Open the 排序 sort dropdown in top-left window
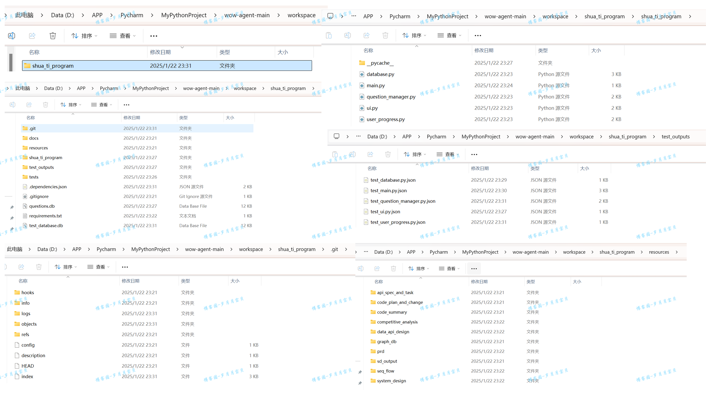Image resolution: width=706 pixels, height=394 pixels. coord(84,36)
